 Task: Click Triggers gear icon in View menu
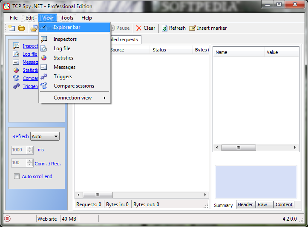pyautogui.click(x=44, y=77)
